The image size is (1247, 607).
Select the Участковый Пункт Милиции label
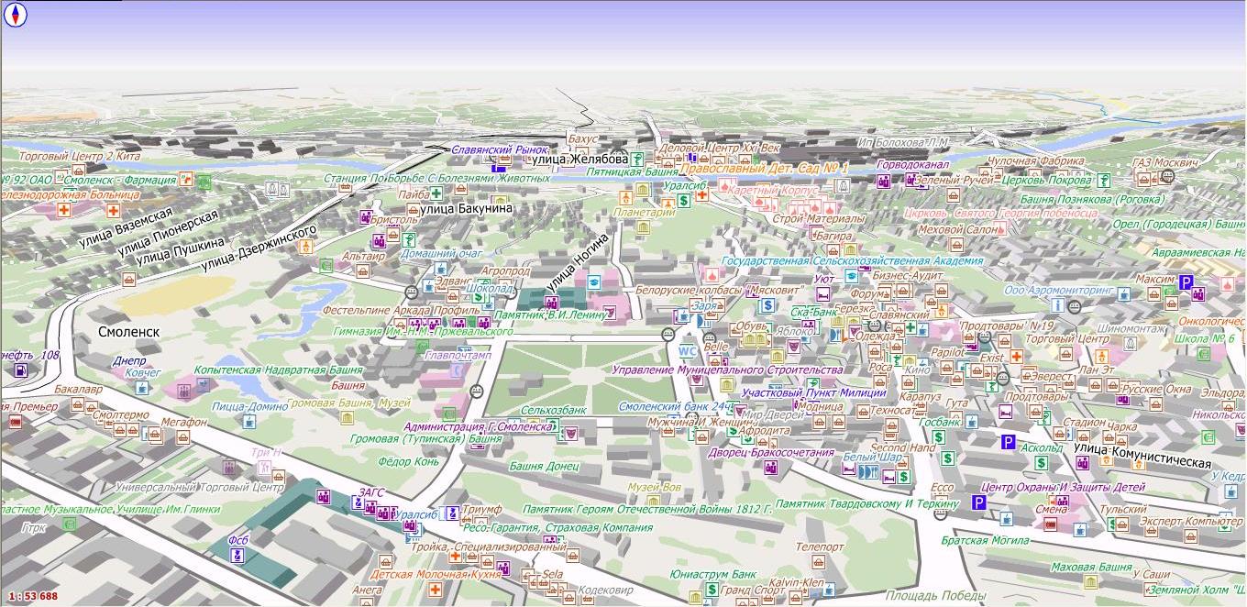point(814,392)
